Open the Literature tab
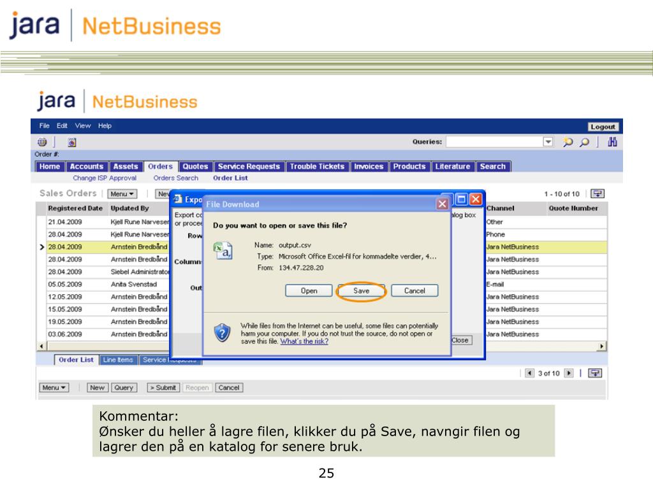The height and width of the screenshot is (489, 653). click(x=453, y=166)
